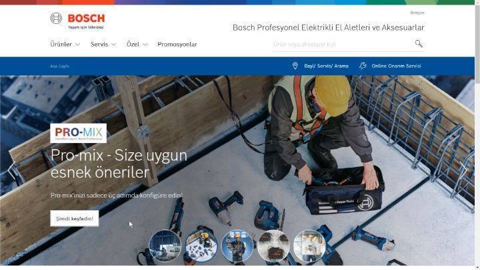Viewport: 480px width, 270px height.
Task: Expand the Ürünler menu chevron
Action: (x=78, y=45)
